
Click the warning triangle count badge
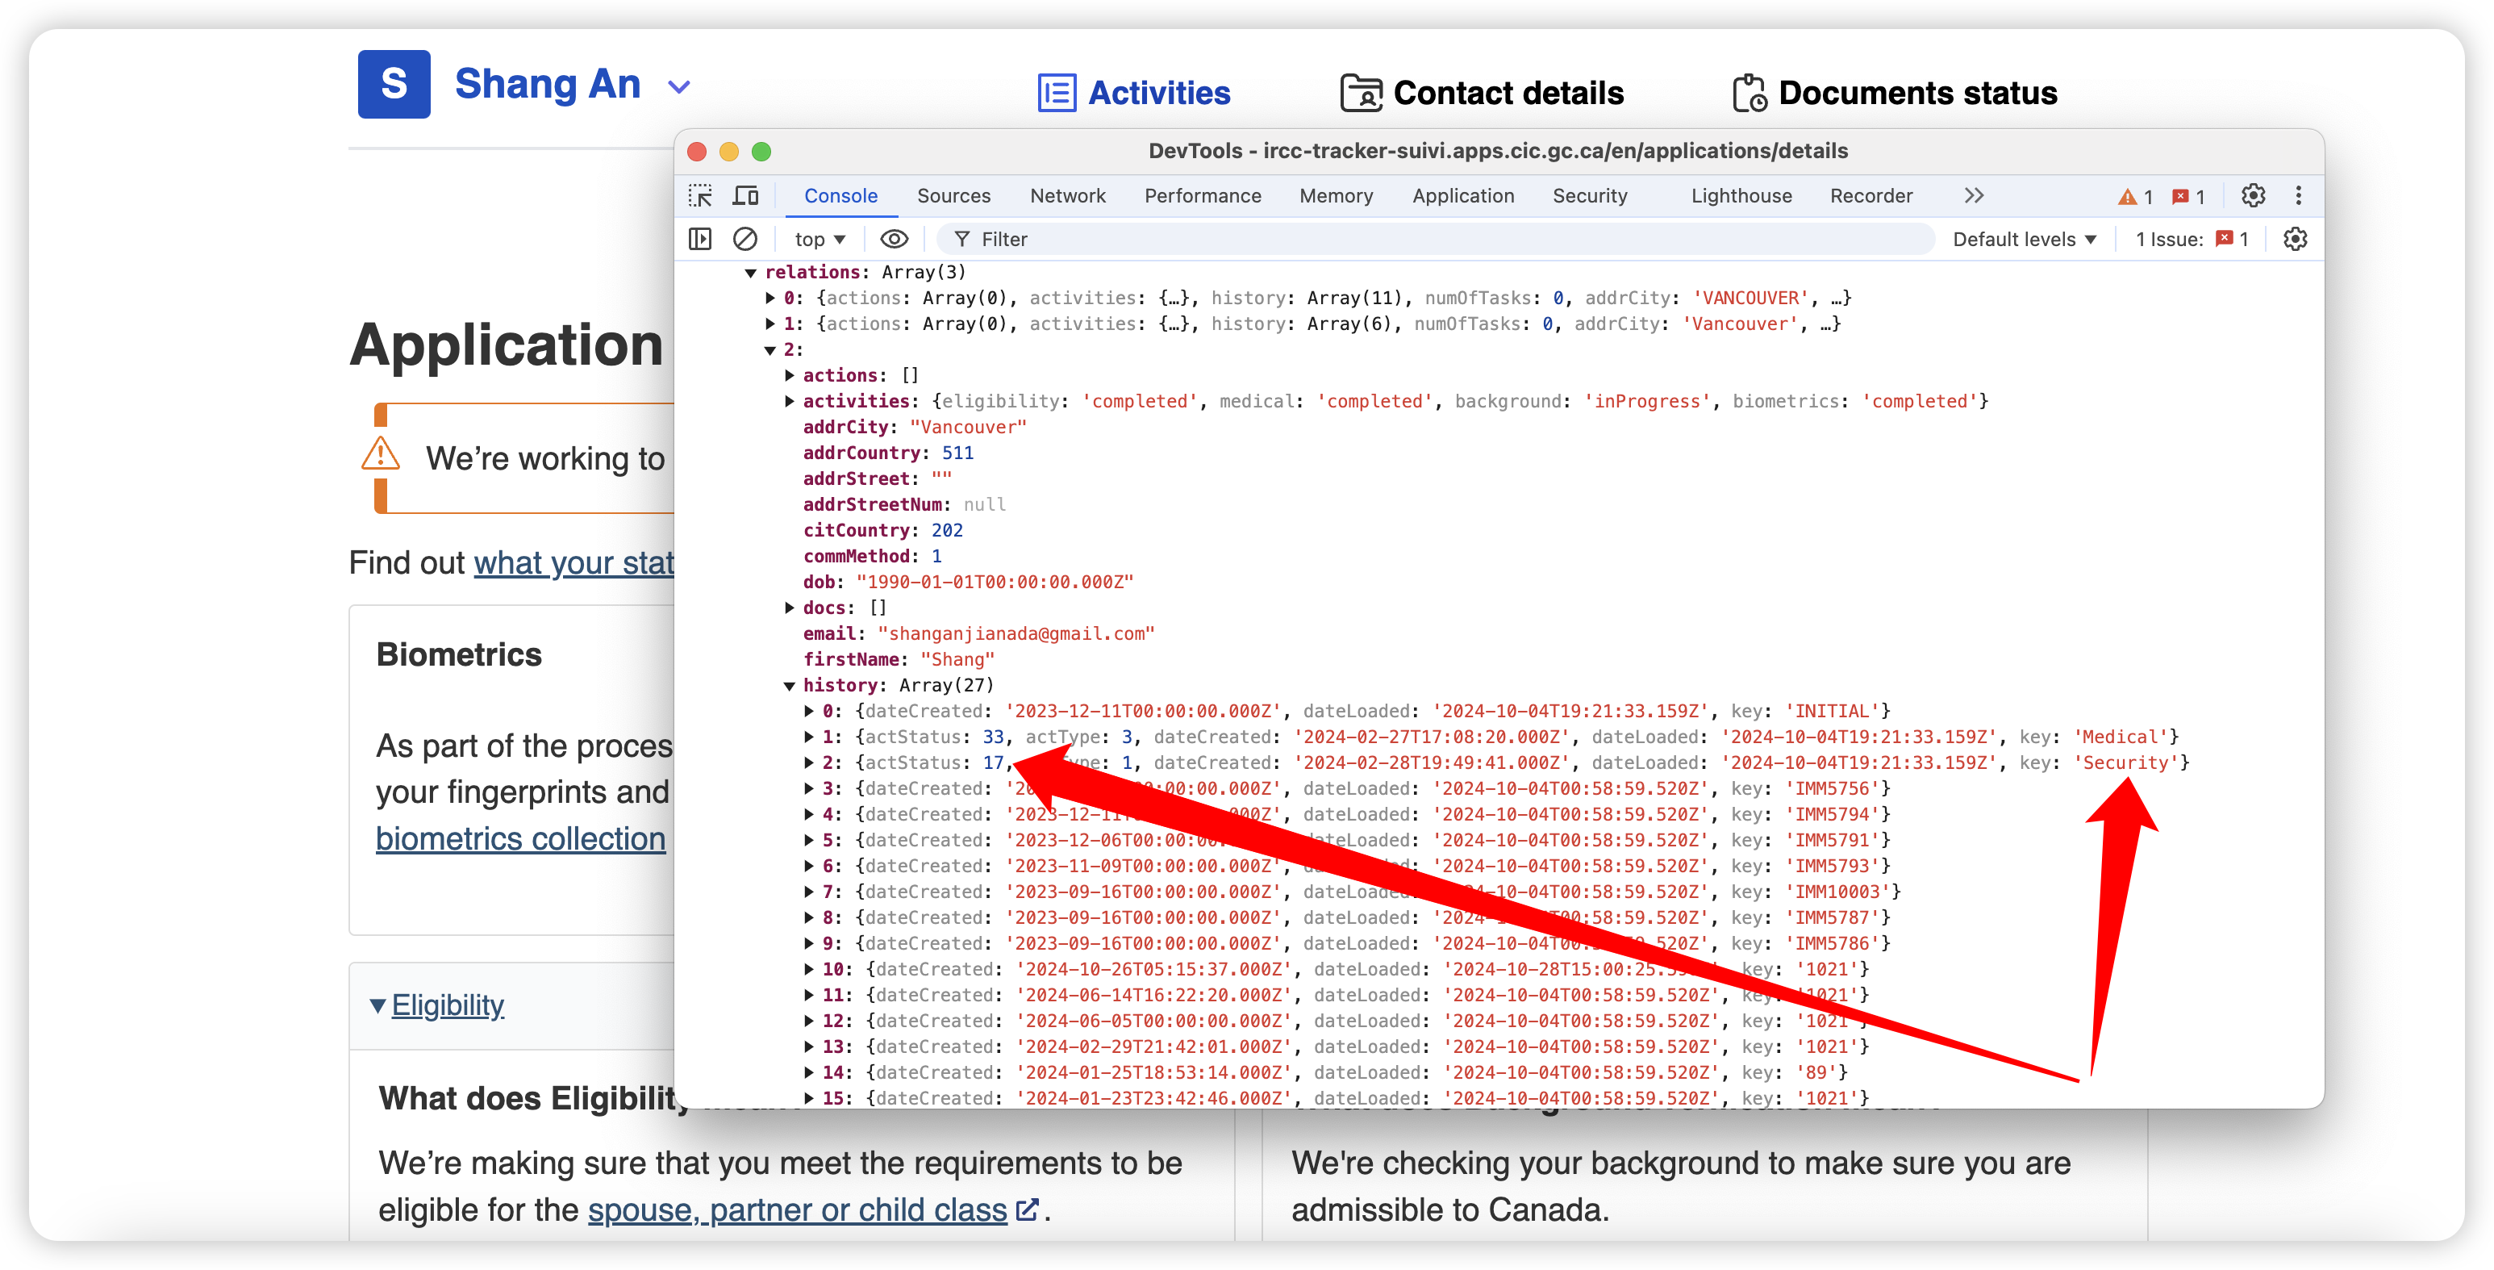point(2135,197)
